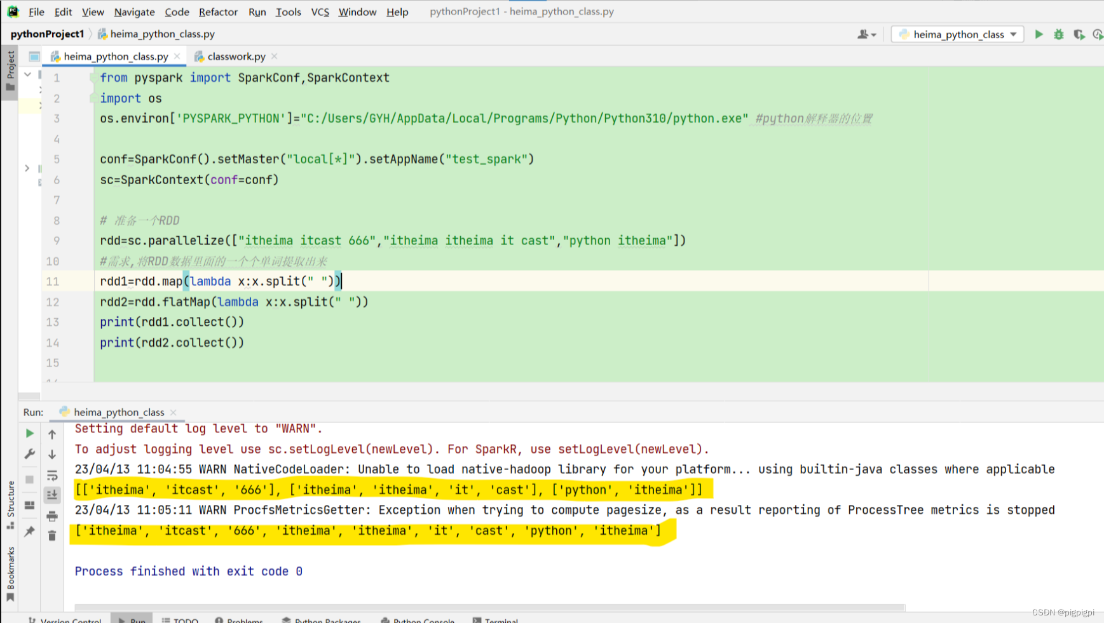This screenshot has width=1104, height=623.
Task: Click the horizontal scrollbar under the console output
Action: point(489,608)
